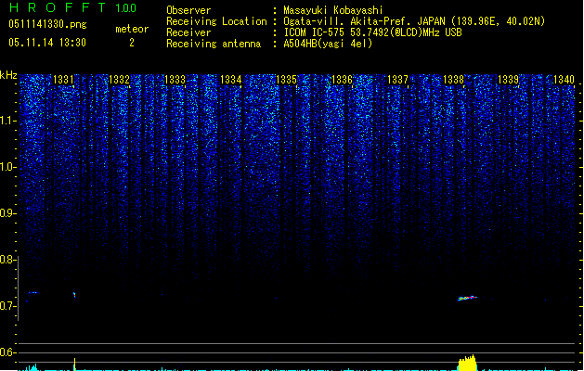The image size is (584, 371).
Task: Click the 'Observer' field label
Action: coord(188,10)
